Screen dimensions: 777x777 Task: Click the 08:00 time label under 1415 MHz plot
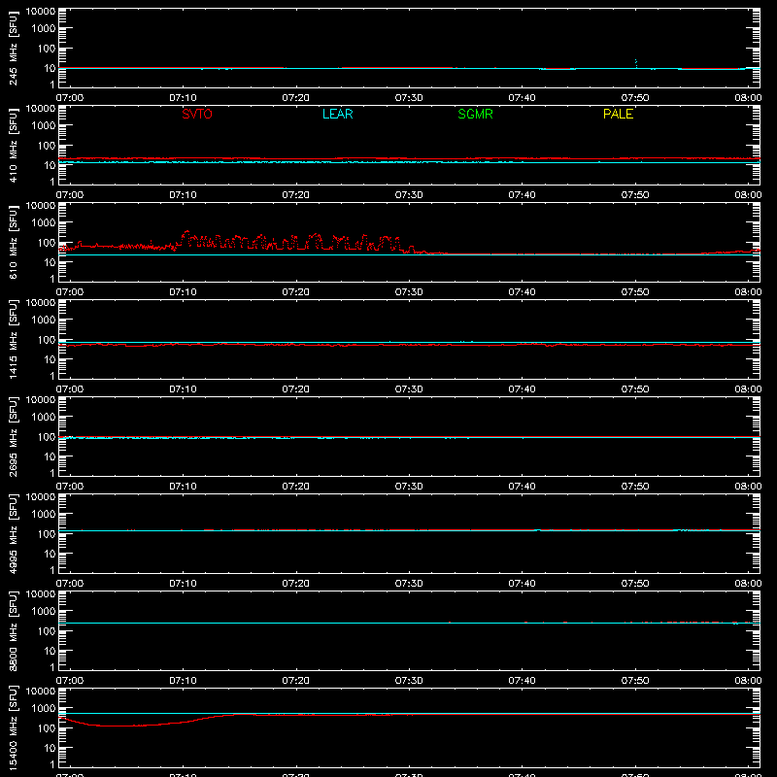(x=748, y=389)
